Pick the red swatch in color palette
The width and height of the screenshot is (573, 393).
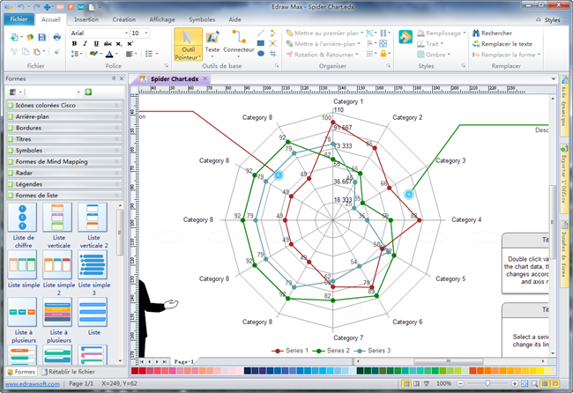pos(137,371)
